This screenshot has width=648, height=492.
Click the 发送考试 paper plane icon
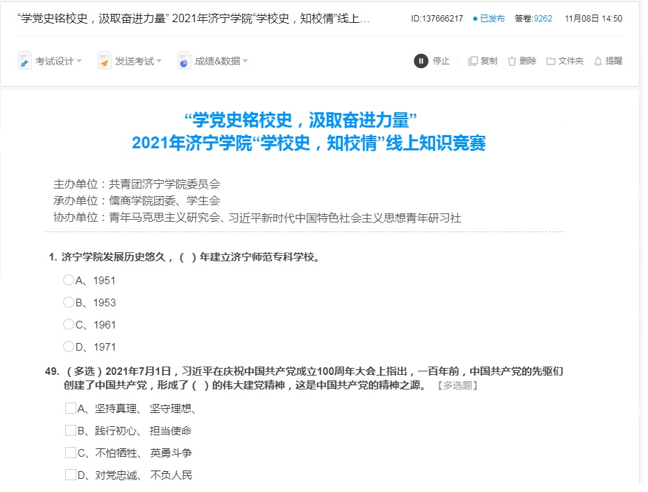[105, 61]
